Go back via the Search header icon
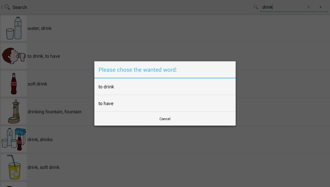The height and width of the screenshot is (187, 330). click(6, 7)
